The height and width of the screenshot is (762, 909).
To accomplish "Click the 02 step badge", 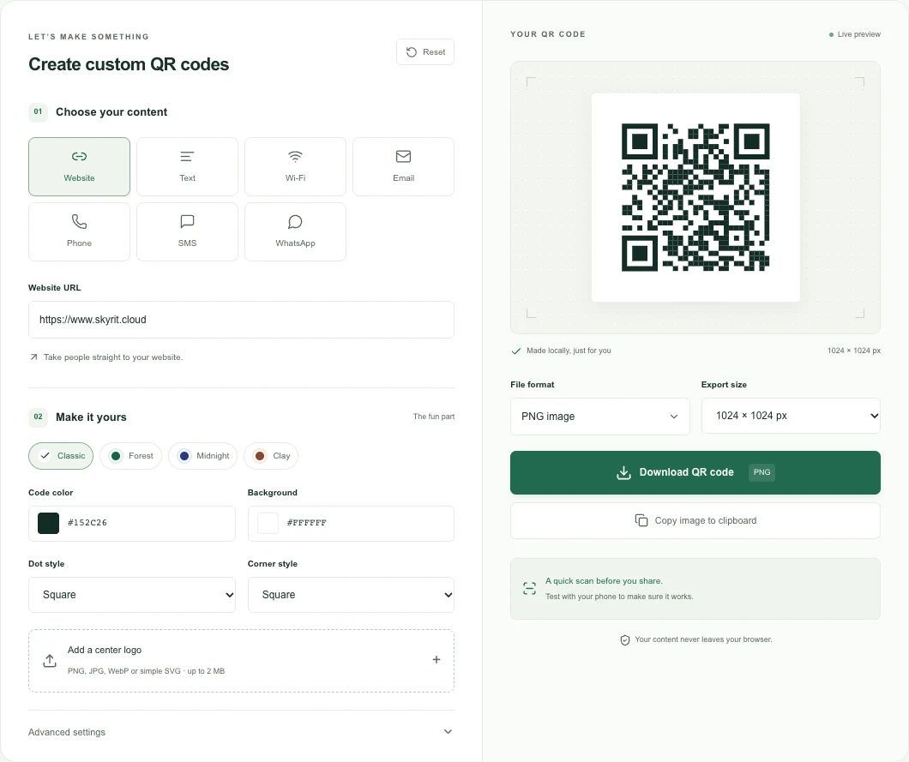I will point(38,417).
